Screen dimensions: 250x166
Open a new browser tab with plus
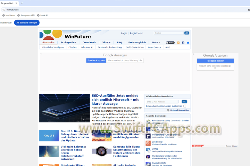[22, 3]
